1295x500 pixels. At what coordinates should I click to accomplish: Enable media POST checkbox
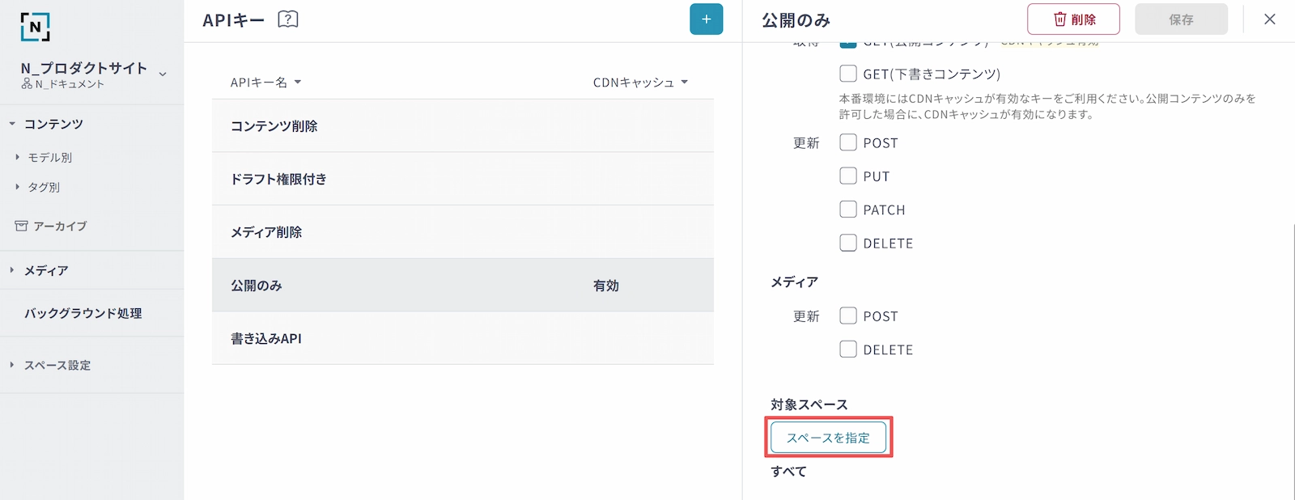[x=848, y=316]
